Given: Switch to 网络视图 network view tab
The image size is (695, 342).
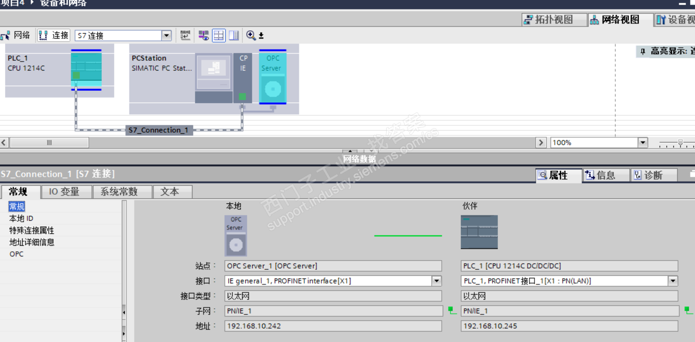Looking at the screenshot, I should (x=621, y=20).
